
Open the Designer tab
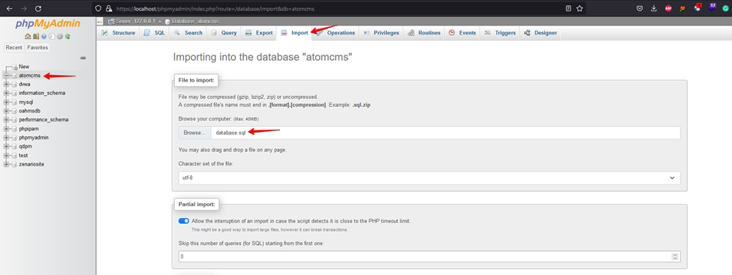[541, 33]
